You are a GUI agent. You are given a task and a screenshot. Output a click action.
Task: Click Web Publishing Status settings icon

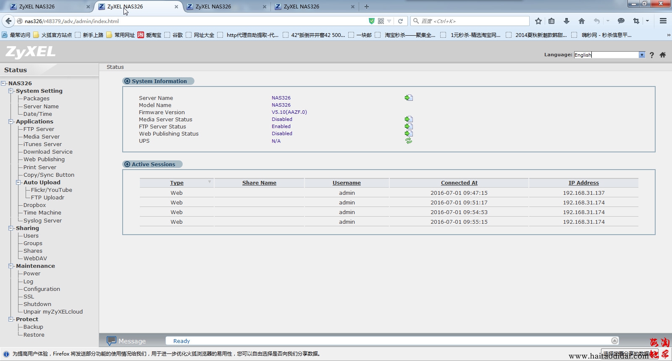tap(409, 133)
